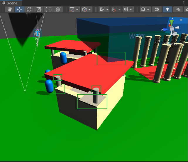Switch to the Rotate tool
Viewport: 188px width, 162px height.
(29, 9)
